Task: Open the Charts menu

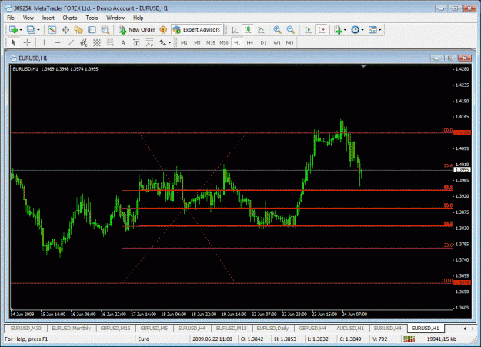Action: click(x=70, y=18)
